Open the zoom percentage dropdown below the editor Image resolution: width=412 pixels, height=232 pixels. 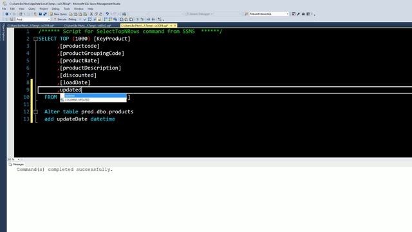click(18, 159)
